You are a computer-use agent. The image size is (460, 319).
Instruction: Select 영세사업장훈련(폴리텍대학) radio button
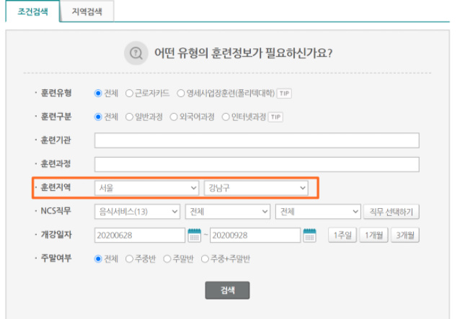pyautogui.click(x=181, y=94)
